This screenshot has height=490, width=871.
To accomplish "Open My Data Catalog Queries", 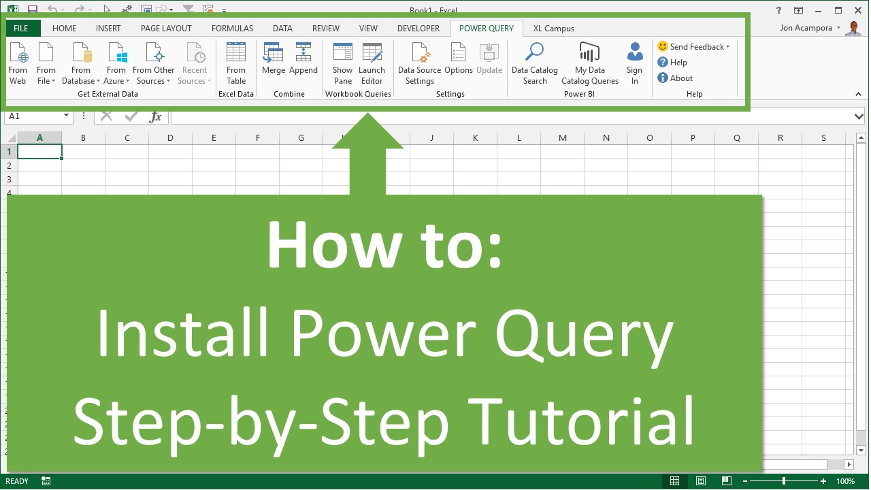I will click(x=590, y=63).
